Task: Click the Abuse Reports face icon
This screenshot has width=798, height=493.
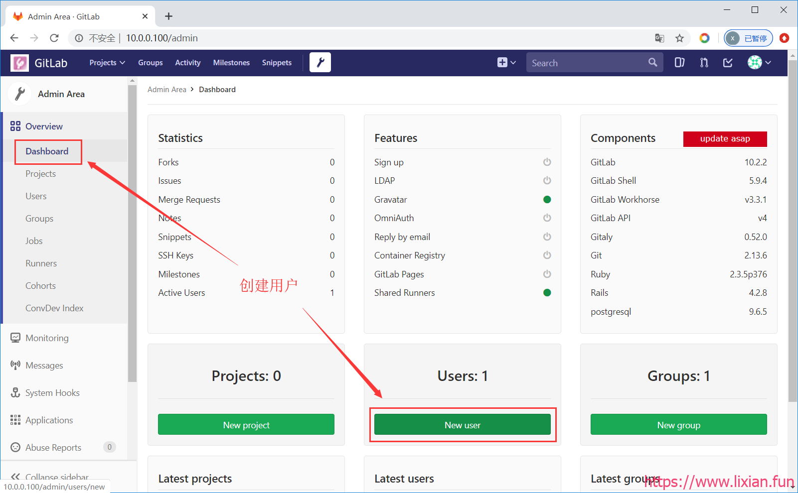Action: click(15, 447)
